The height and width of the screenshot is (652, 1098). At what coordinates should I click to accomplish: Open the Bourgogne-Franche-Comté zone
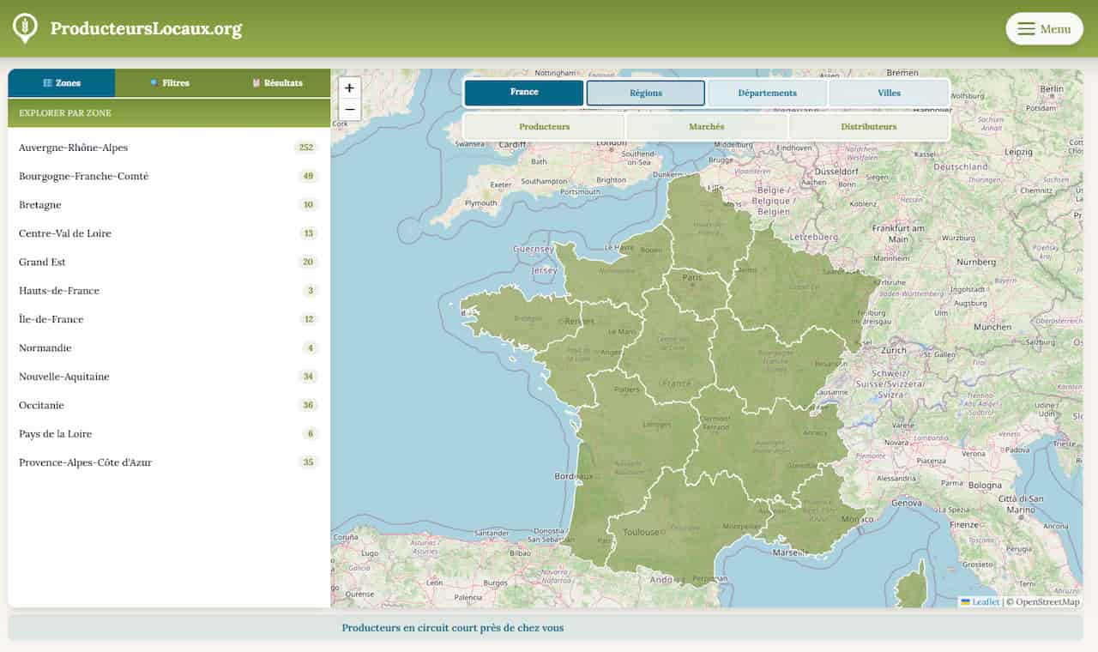coord(169,176)
